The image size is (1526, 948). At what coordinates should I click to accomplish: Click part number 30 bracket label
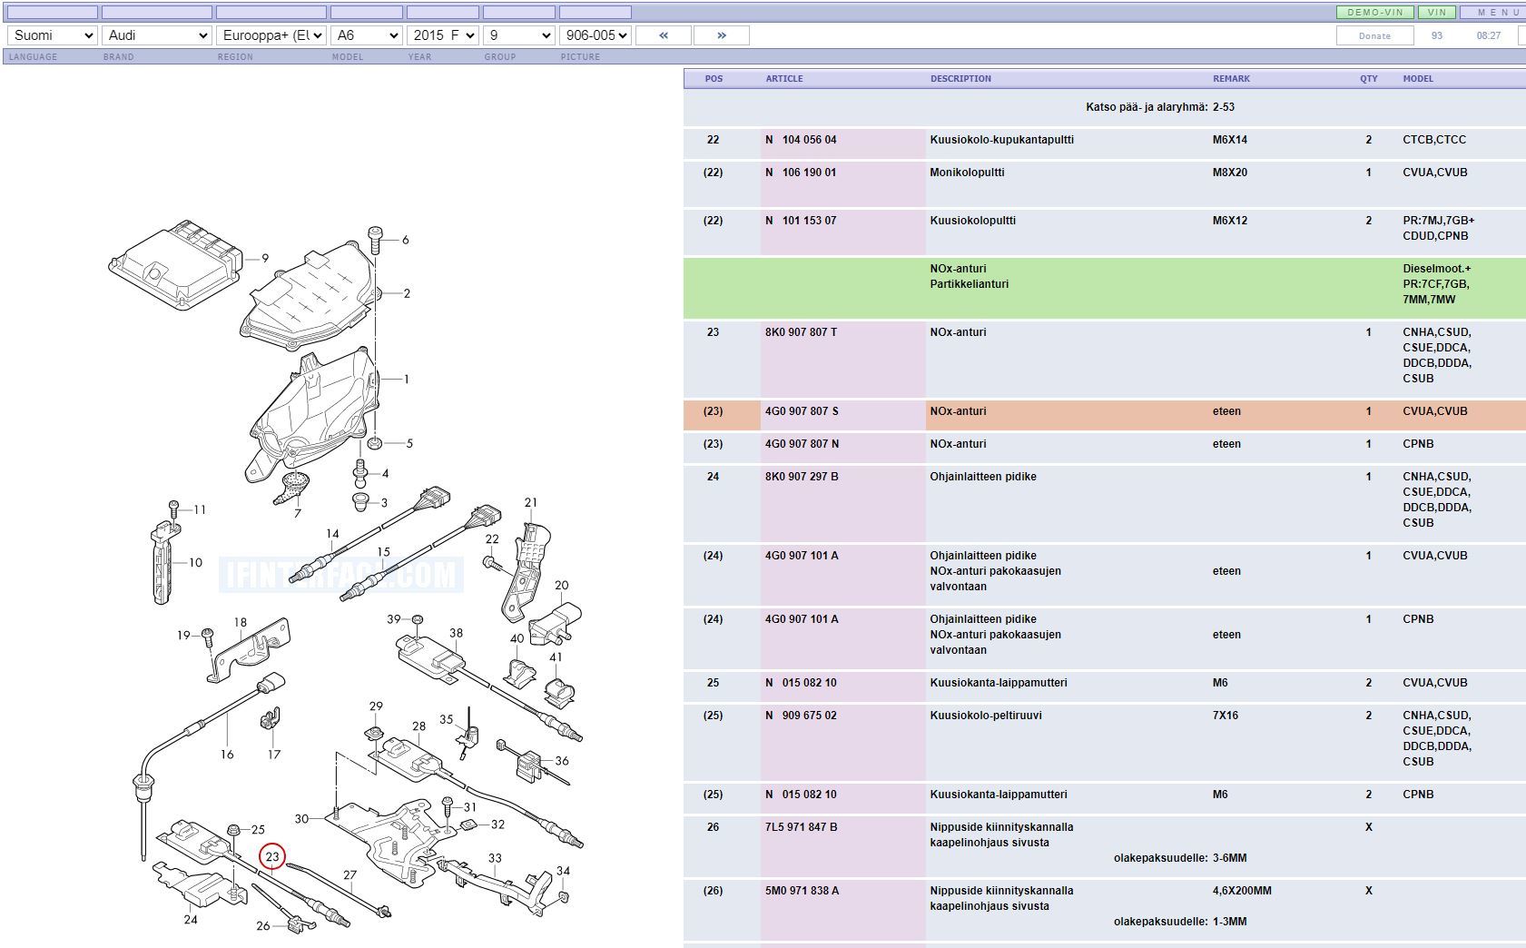[x=301, y=818]
